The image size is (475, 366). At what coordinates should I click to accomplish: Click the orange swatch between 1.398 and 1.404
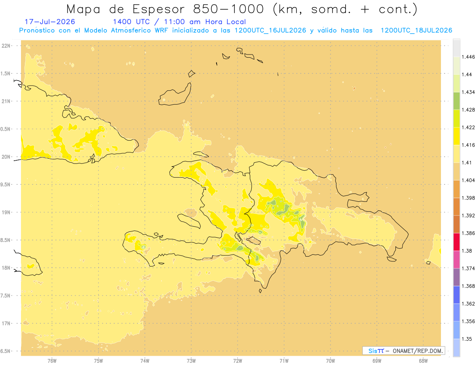click(456, 189)
